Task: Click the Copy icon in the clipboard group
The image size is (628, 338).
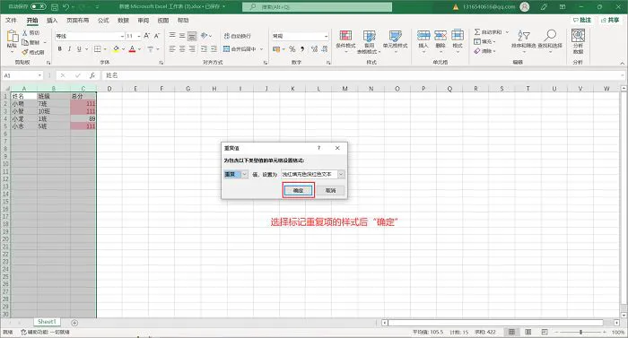Action: (25, 42)
